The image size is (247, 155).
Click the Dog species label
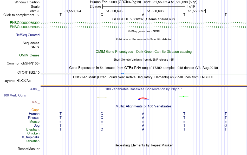(x=37, y=126)
